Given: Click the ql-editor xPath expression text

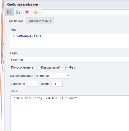Looking at the screenshot, I should [x=46, y=98].
